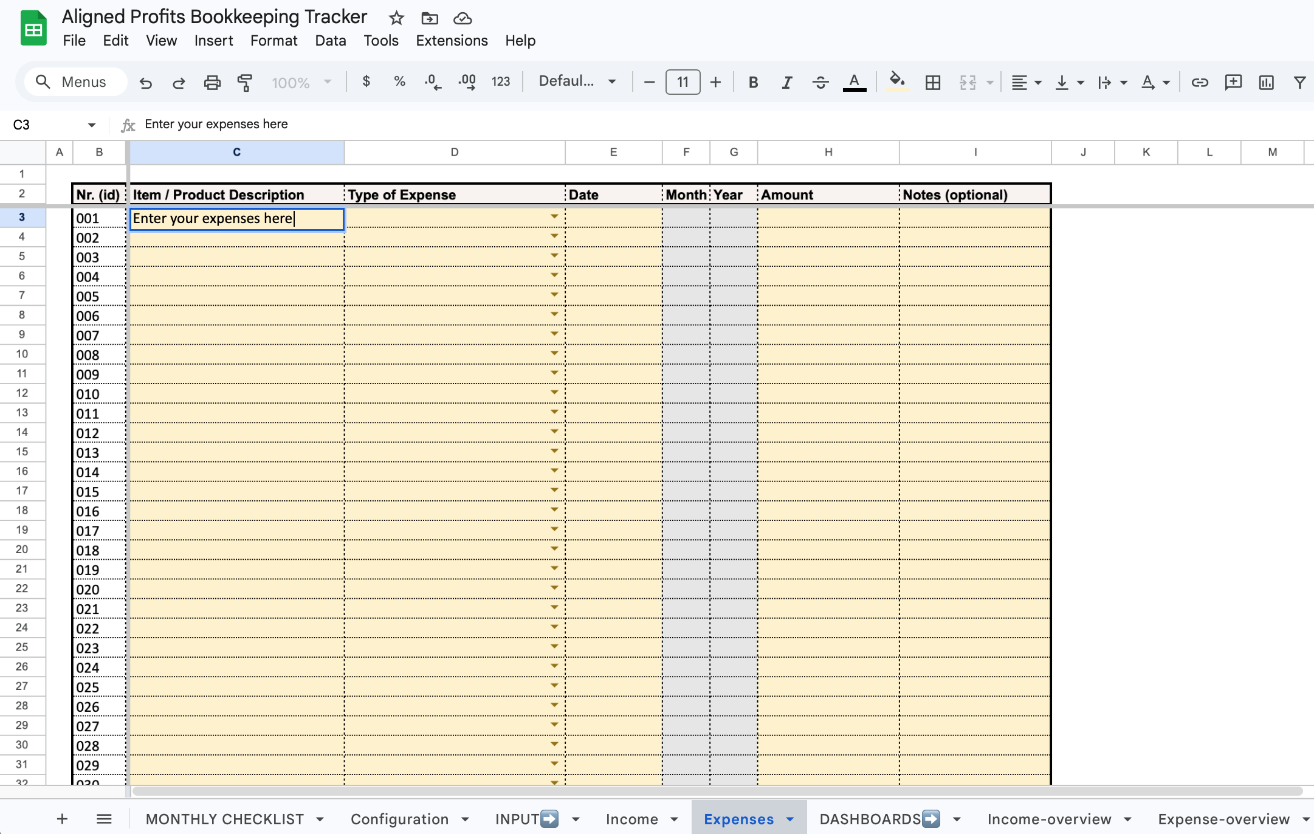Click the insert link icon
The width and height of the screenshot is (1314, 834).
pos(1199,82)
